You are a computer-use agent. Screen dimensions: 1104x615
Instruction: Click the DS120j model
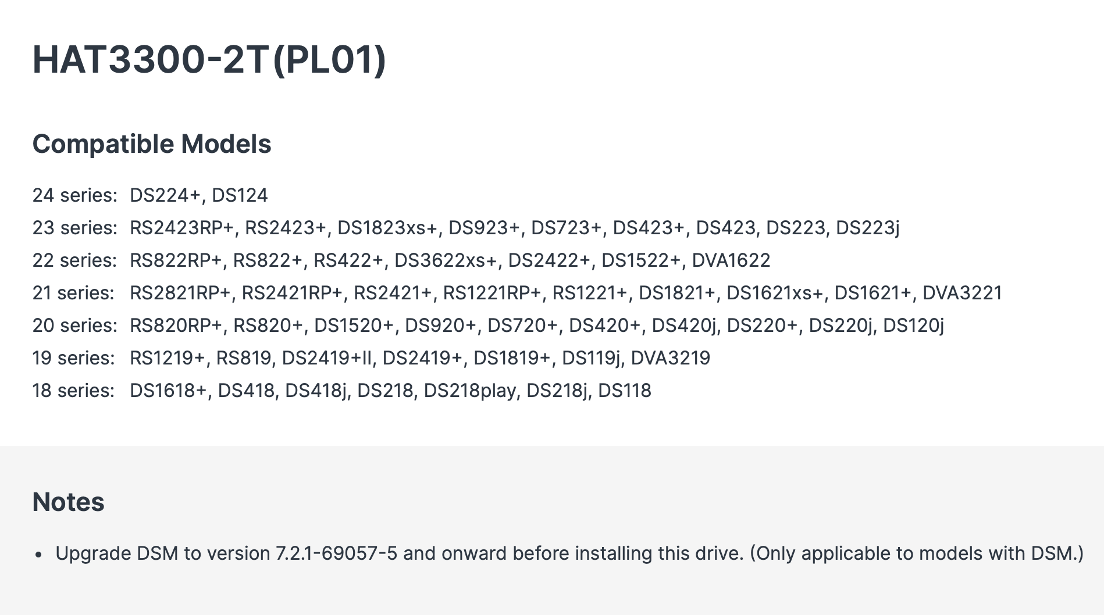913,326
